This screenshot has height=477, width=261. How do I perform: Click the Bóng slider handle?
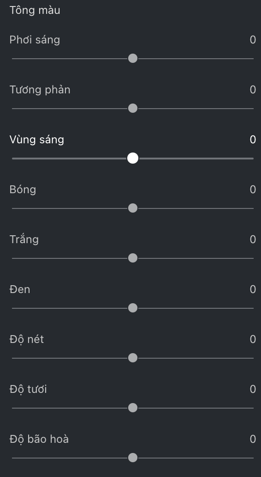point(133,208)
